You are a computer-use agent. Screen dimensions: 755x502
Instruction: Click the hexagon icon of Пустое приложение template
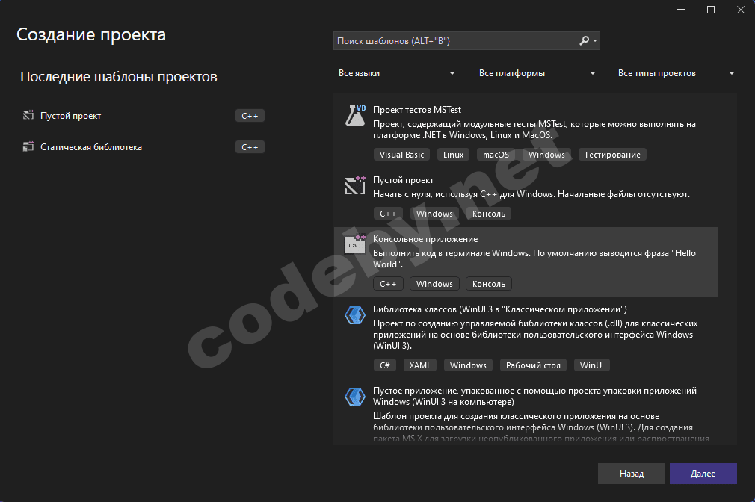tap(354, 397)
